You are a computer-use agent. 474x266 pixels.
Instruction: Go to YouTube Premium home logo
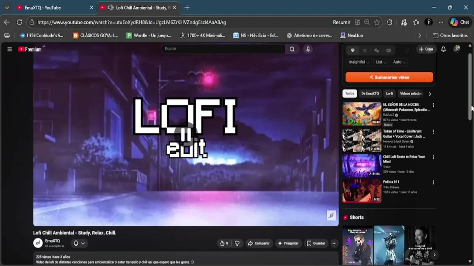(x=30, y=49)
